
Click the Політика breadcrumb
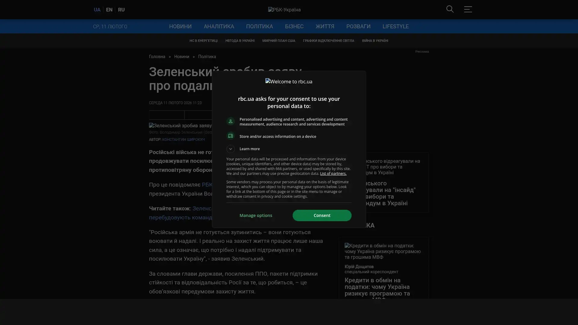pos(207,57)
